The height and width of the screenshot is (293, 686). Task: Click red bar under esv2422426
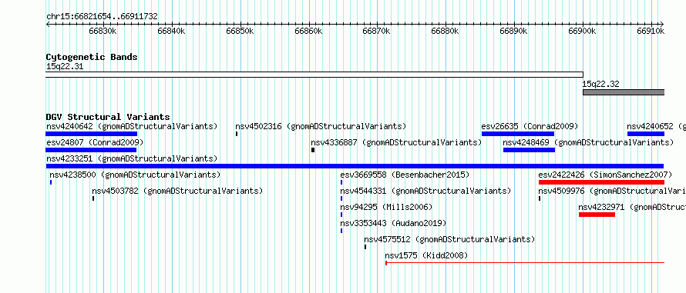tap(601, 182)
